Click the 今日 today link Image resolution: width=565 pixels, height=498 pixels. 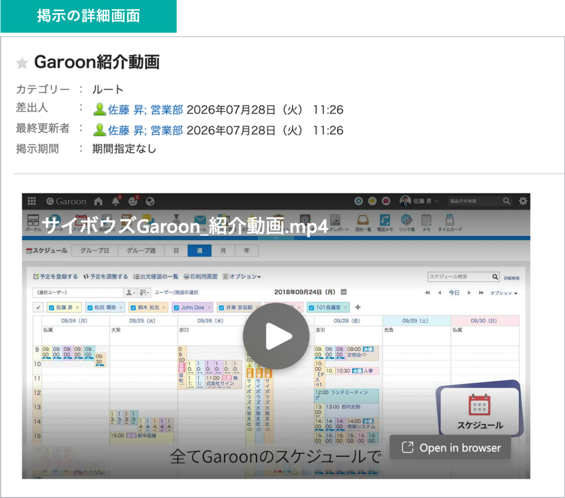pos(454,293)
